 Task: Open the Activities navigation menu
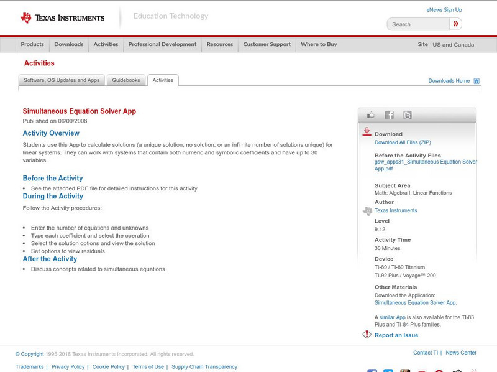(x=106, y=44)
